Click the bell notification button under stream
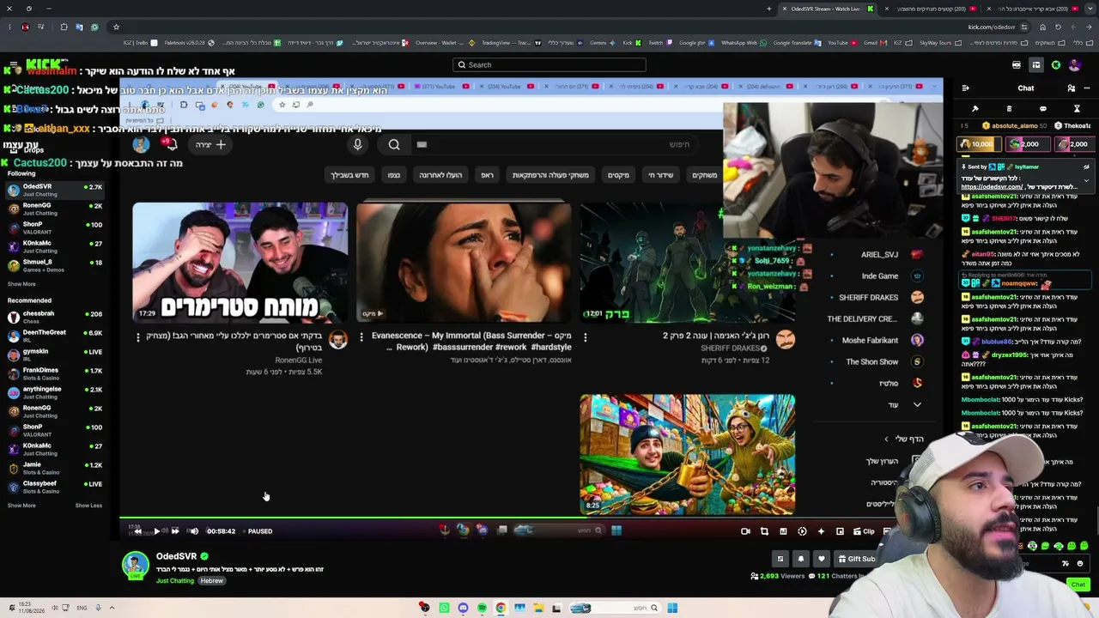The image size is (1099, 618). click(801, 559)
